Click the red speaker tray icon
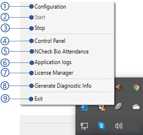Image resolution: width=143 pixels, height=135 pixels. (119, 87)
